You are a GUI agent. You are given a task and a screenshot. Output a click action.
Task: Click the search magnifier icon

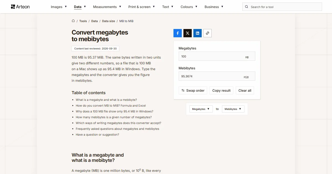tap(247, 7)
